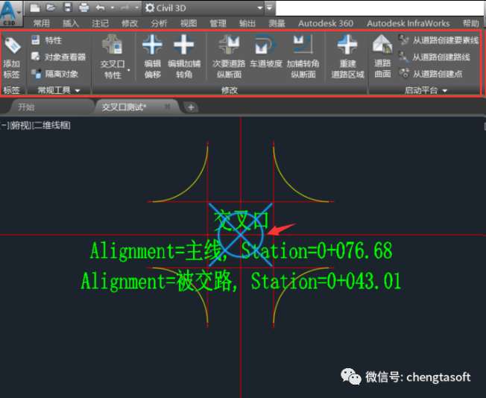The image size is (486, 398).
Task: Click the New file icon
Action: [x=35, y=7]
